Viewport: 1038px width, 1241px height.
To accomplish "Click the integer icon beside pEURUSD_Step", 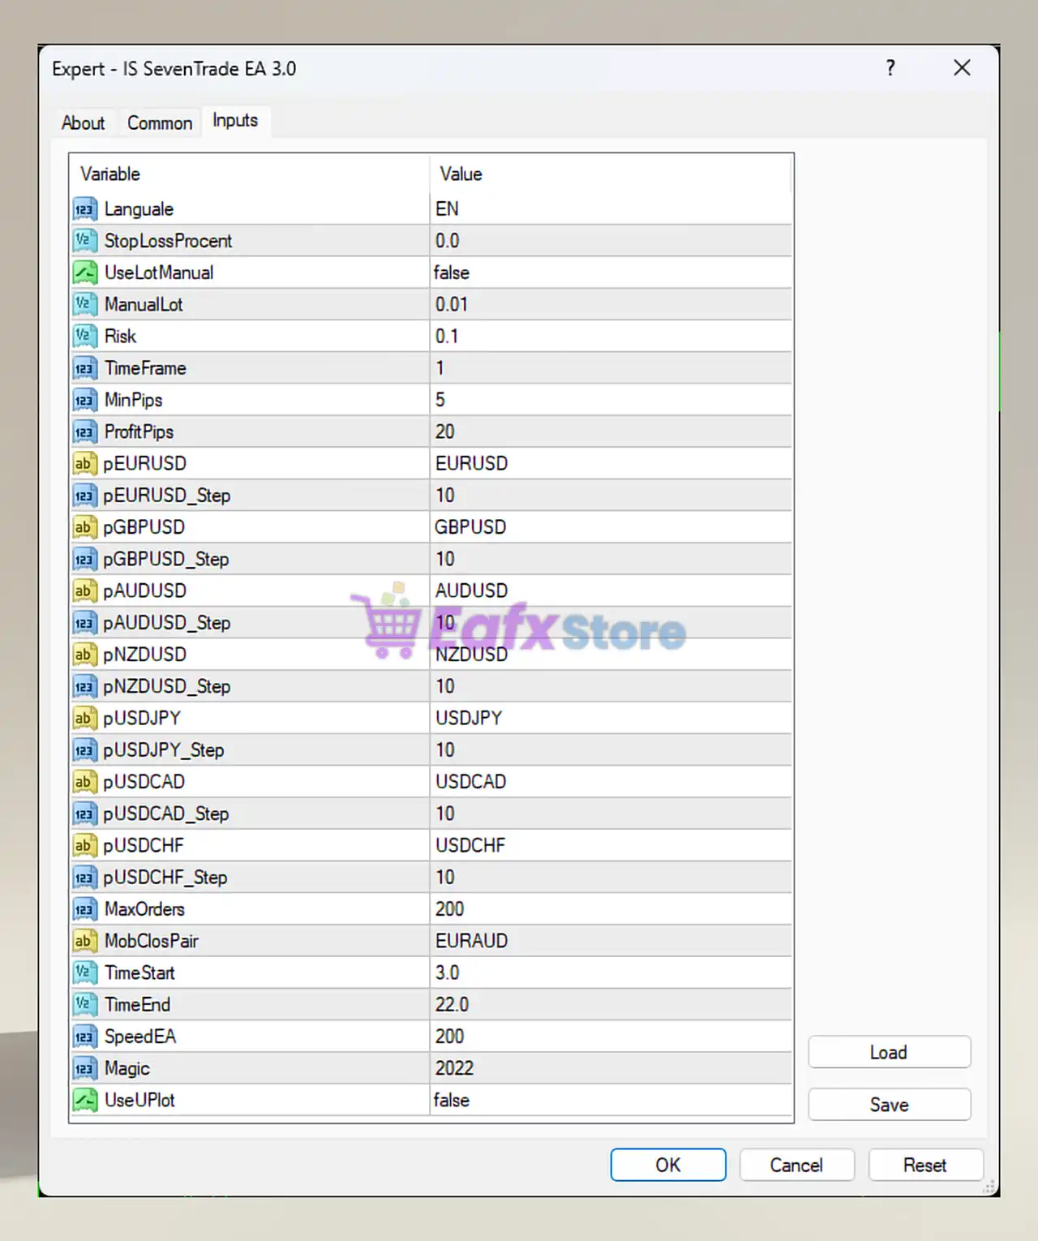I will 84,496.
